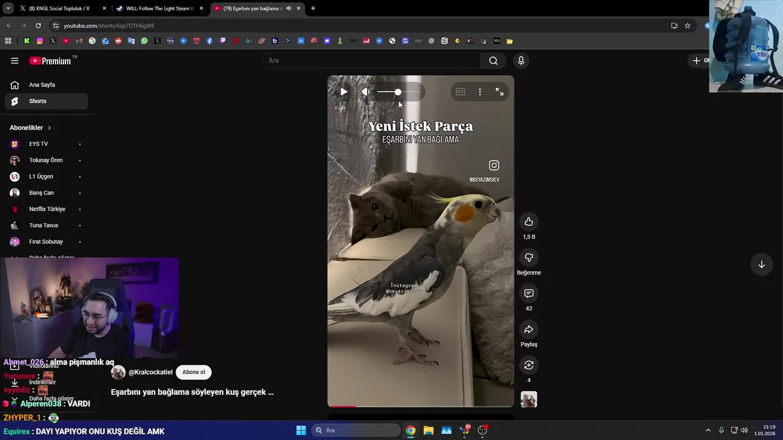Image resolution: width=783 pixels, height=440 pixels.
Task: Click the taskbar Ara search box
Action: [357, 430]
